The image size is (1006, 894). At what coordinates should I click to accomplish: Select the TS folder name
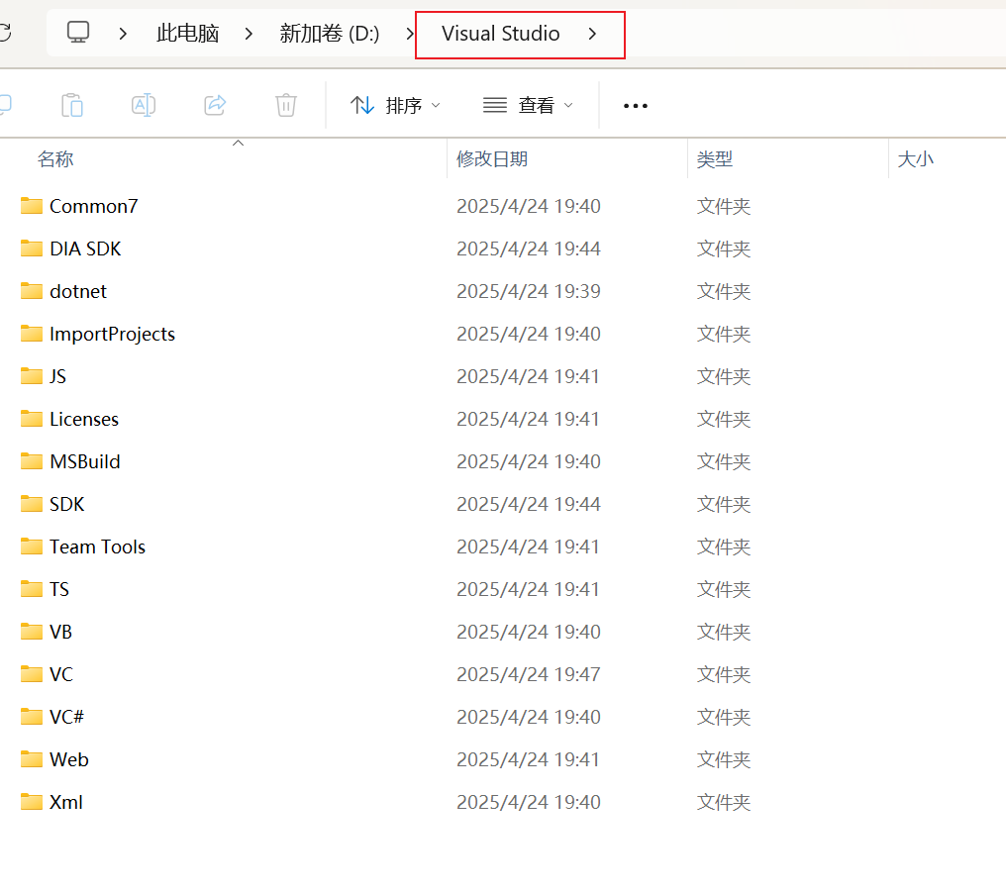coord(59,589)
